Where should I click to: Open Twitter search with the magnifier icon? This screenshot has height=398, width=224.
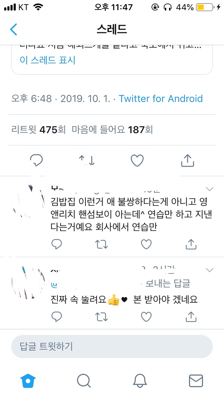[x=84, y=380]
